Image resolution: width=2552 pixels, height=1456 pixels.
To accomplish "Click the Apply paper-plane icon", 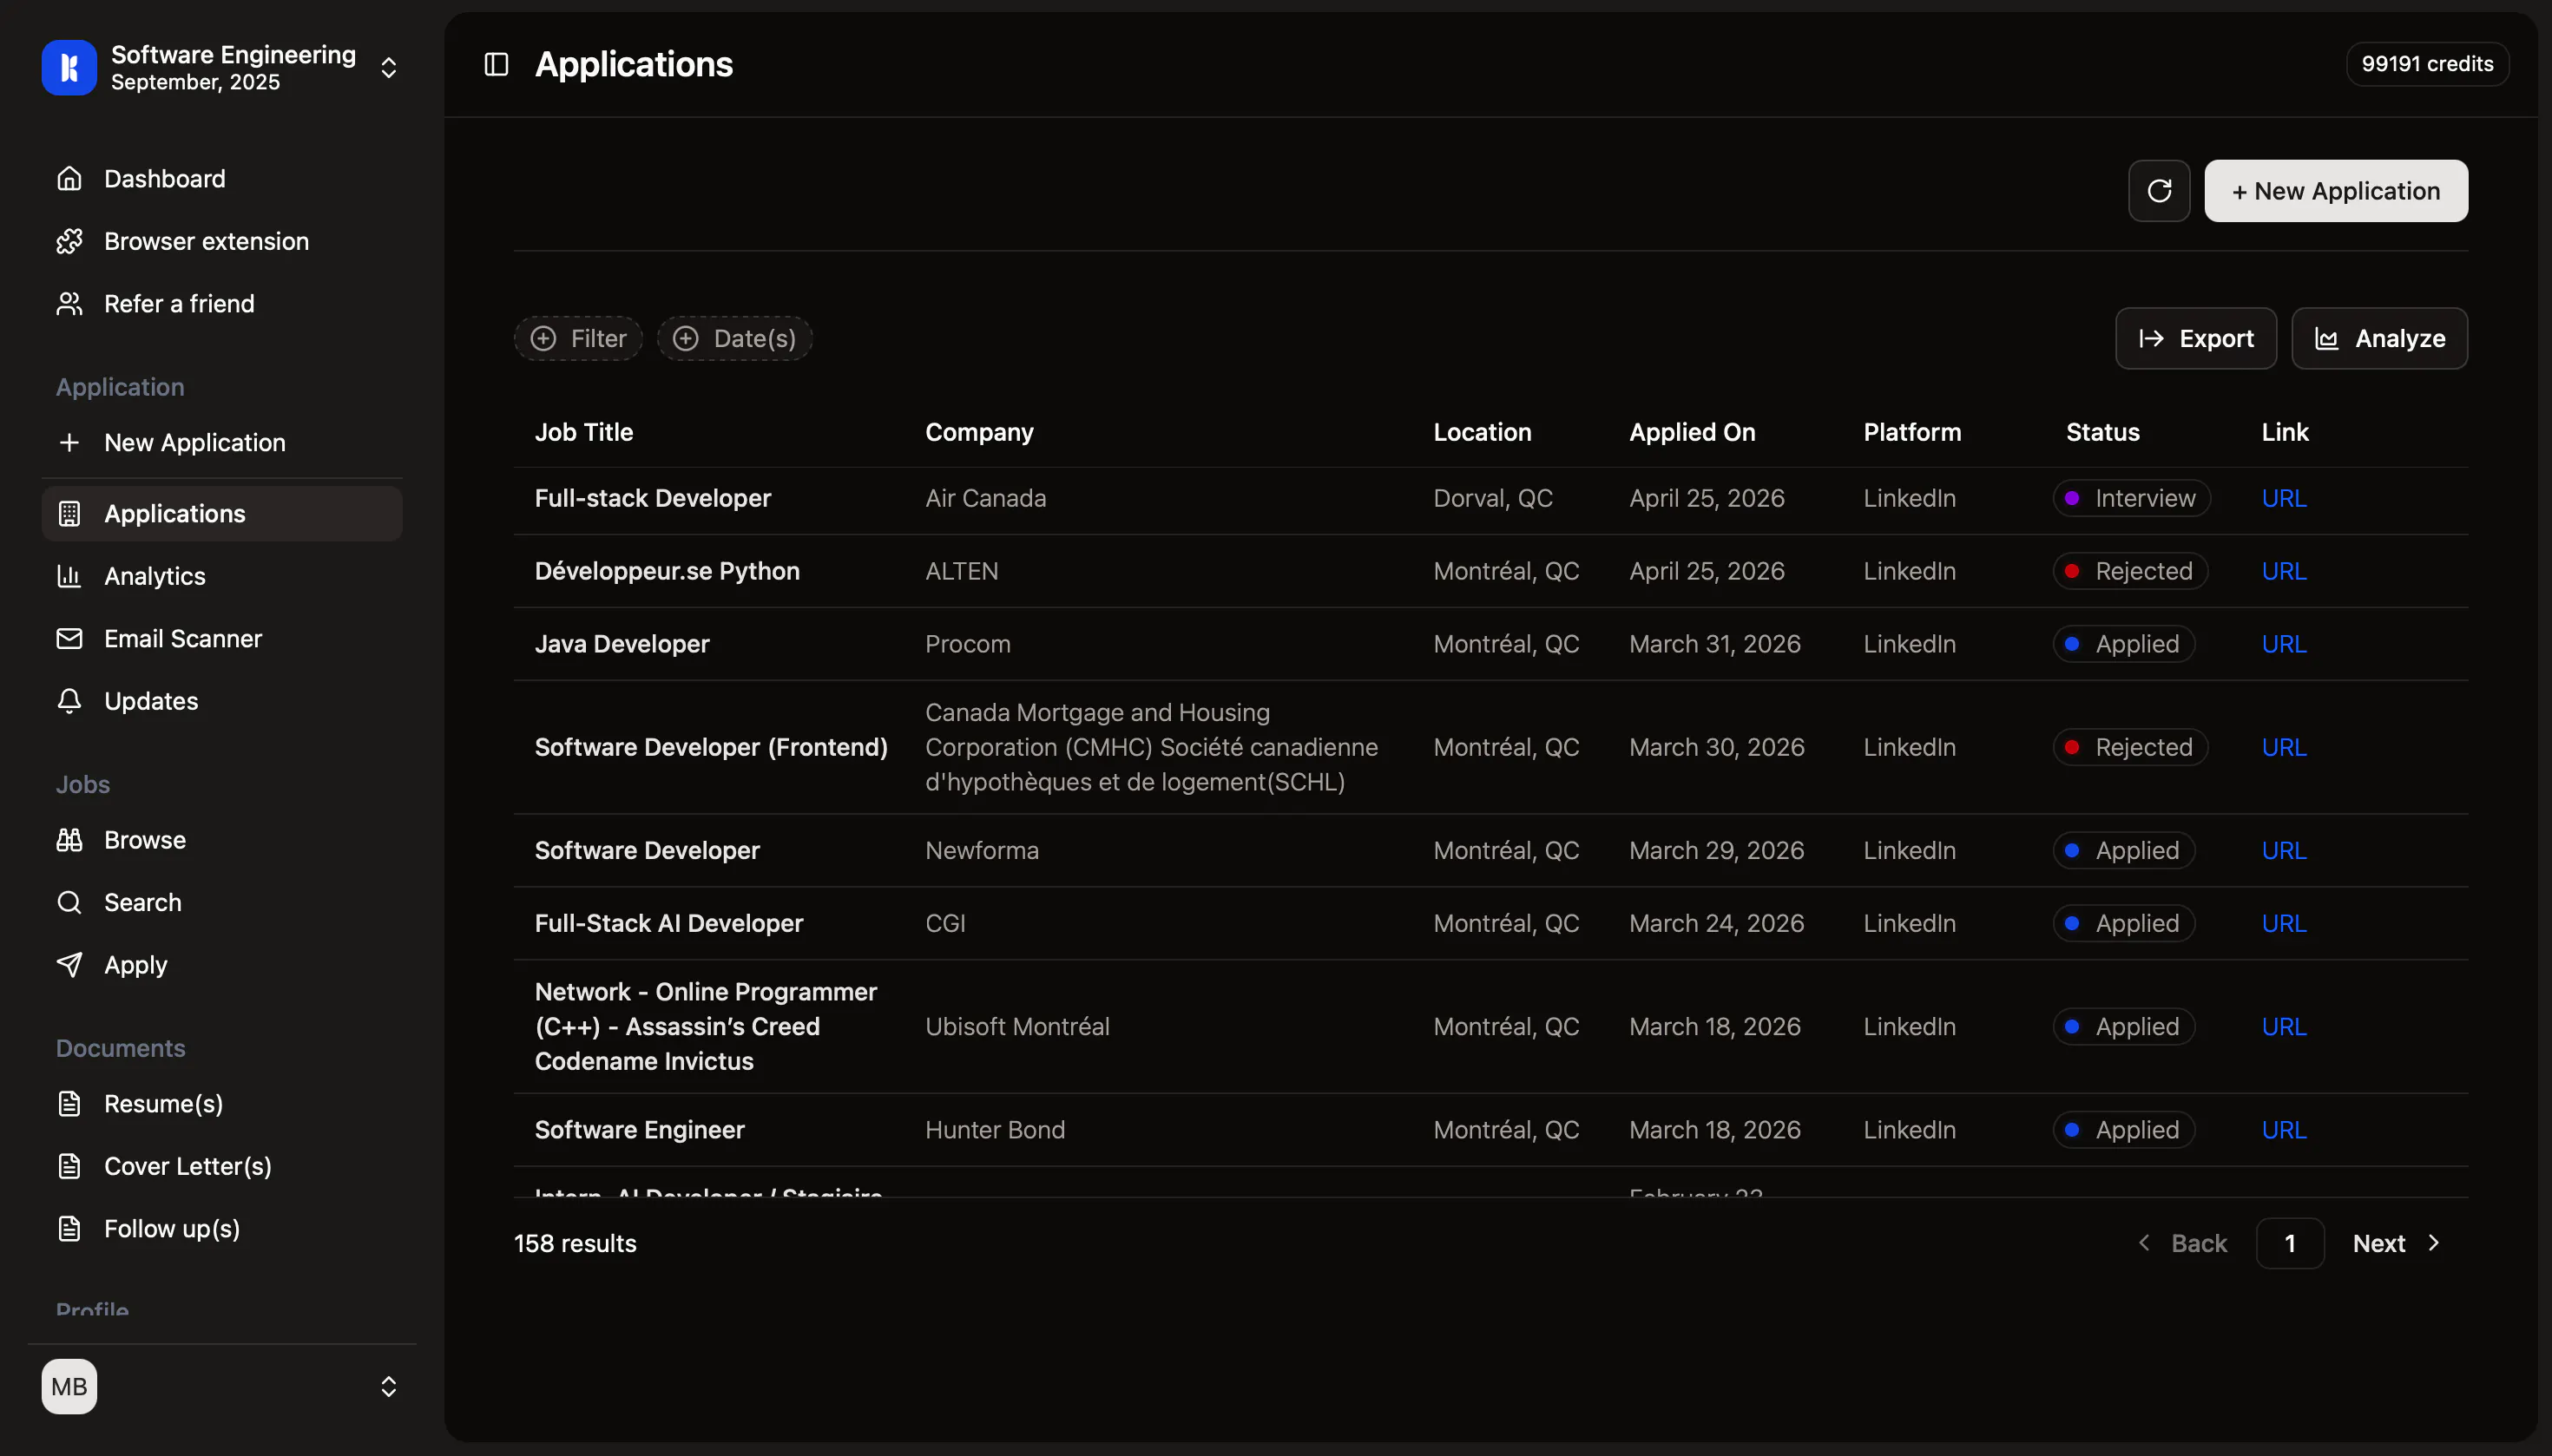I will 69,964.
